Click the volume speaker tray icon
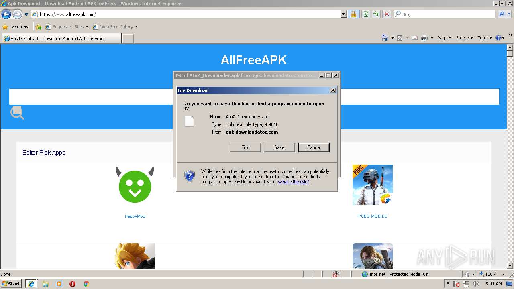 [476, 284]
